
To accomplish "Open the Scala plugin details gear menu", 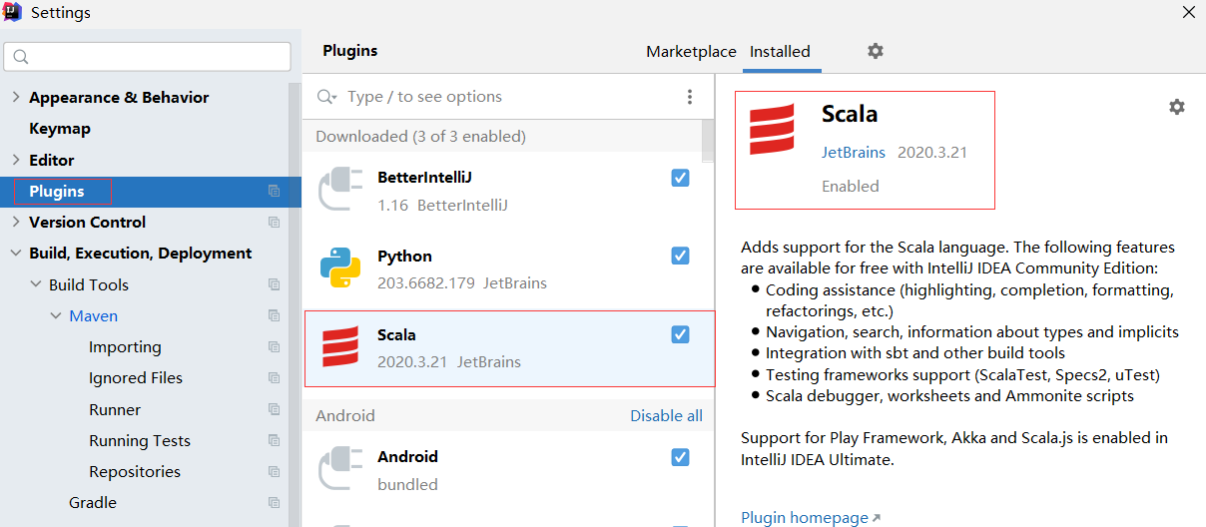I will point(1177,107).
